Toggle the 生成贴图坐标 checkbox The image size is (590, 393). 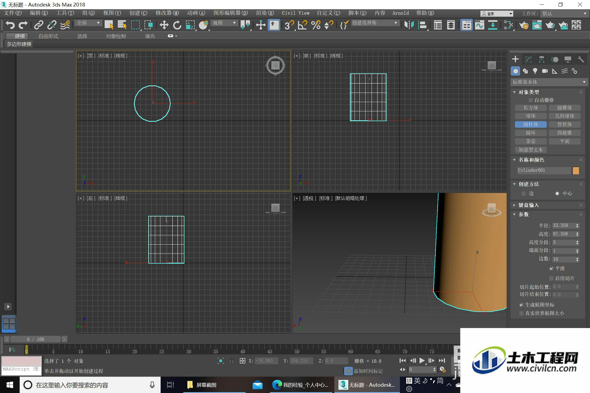(x=521, y=305)
